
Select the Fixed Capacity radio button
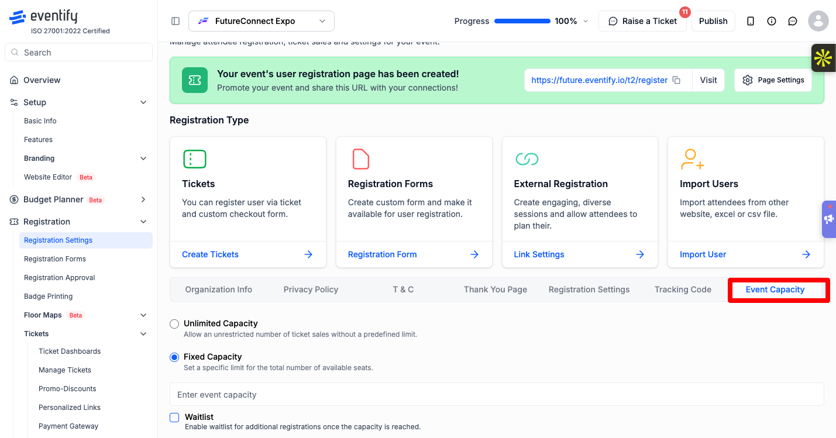pyautogui.click(x=174, y=357)
